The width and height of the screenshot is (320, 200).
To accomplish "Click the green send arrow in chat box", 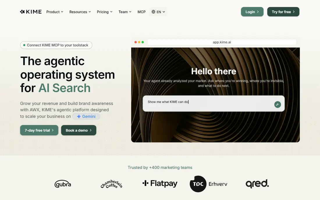I will tap(278, 105).
